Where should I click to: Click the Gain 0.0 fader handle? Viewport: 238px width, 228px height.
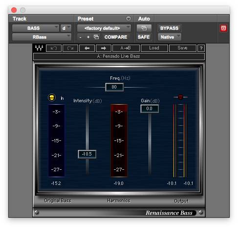150,109
